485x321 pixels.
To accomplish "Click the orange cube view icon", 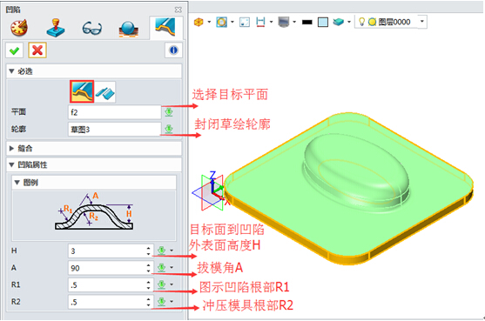I will coord(199,22).
